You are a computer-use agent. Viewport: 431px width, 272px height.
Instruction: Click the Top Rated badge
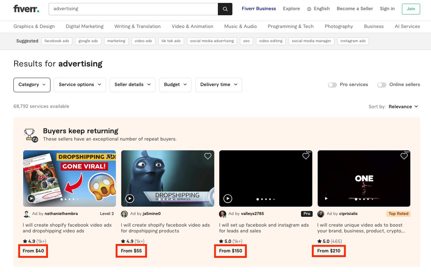pos(398,214)
